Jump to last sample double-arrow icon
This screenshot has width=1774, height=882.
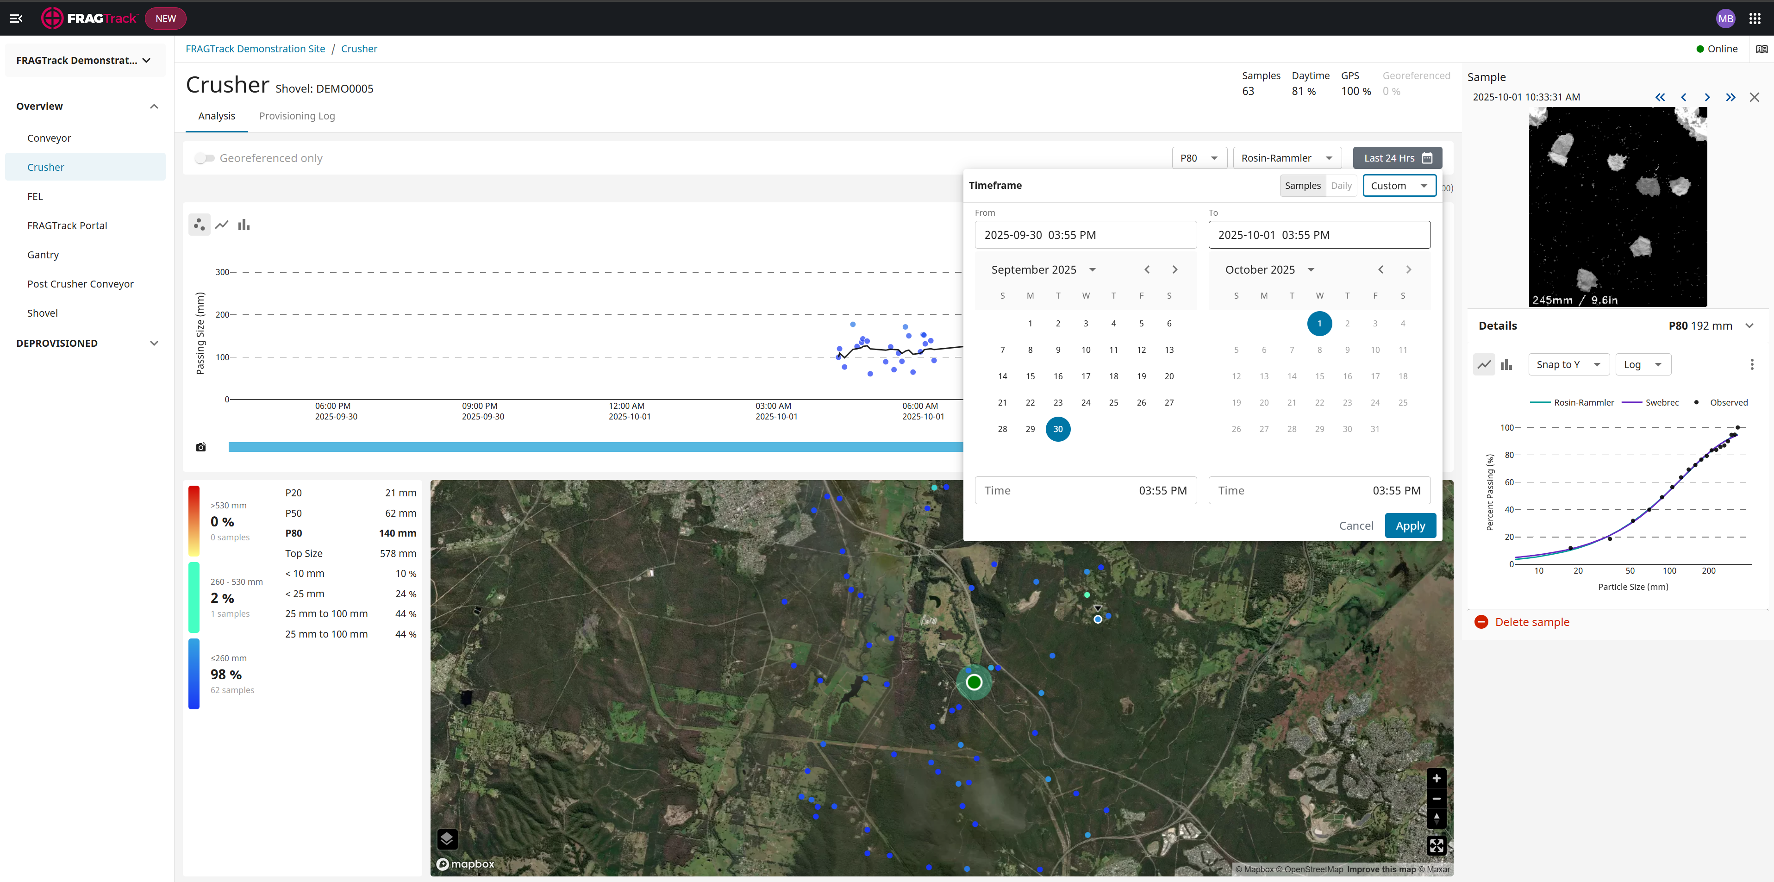[x=1730, y=97]
